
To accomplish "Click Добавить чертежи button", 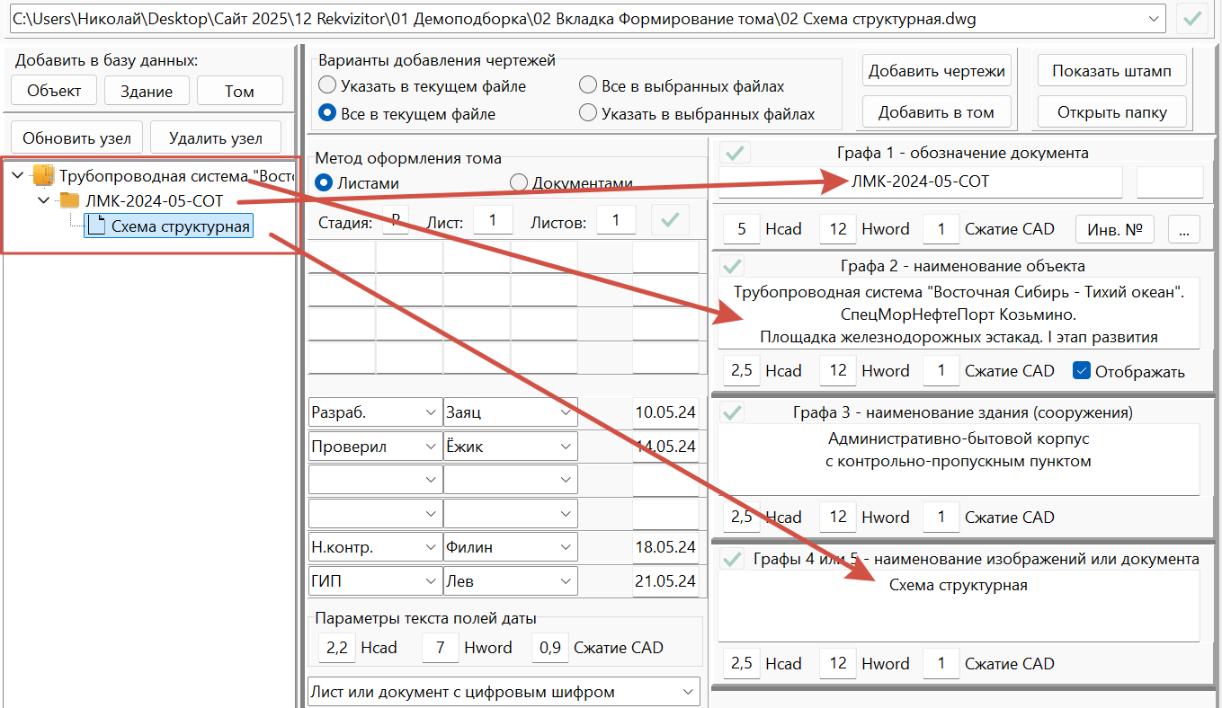I will click(936, 71).
